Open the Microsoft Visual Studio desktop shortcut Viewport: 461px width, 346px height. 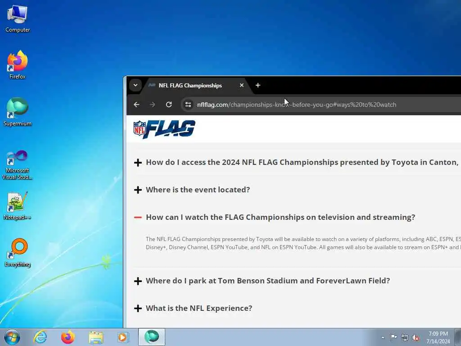[18, 165]
